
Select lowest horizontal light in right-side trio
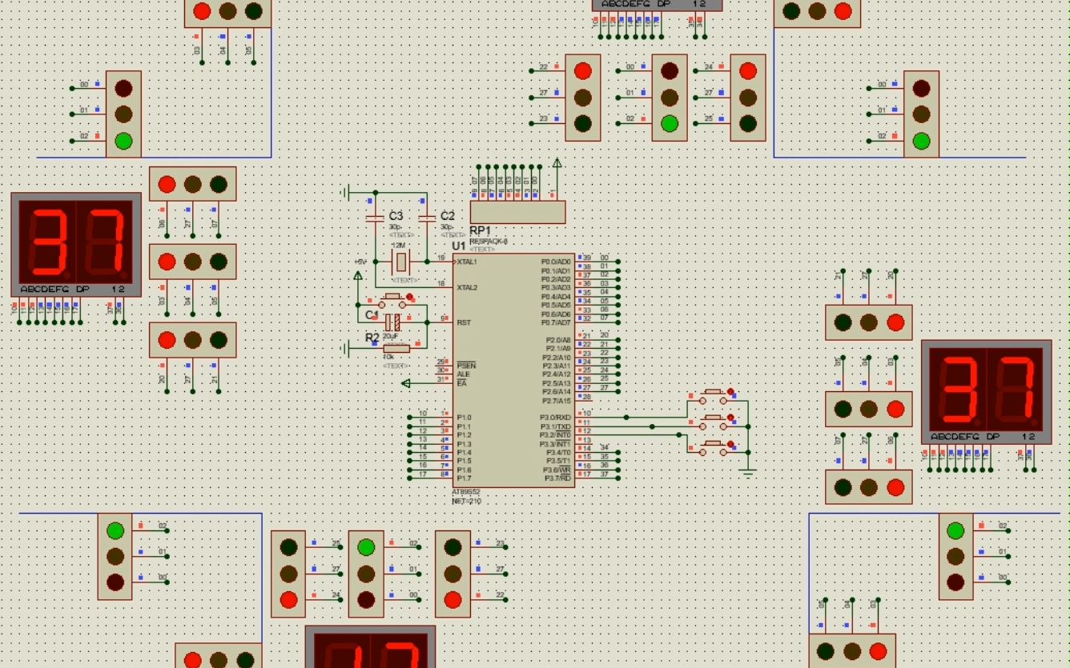[869, 486]
